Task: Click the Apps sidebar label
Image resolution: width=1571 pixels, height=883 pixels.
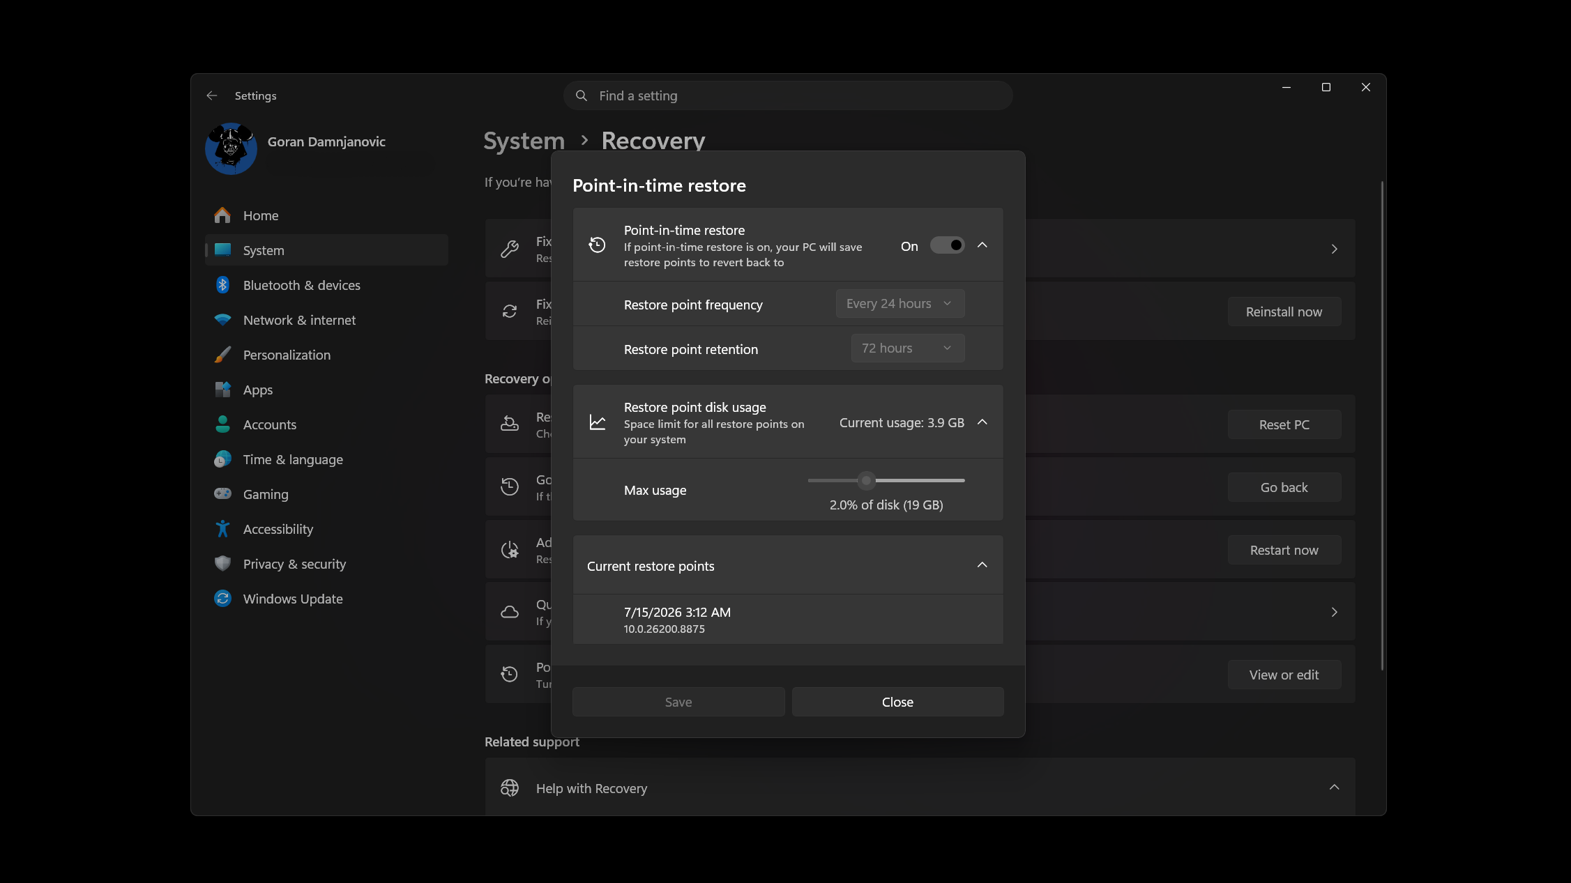Action: [x=258, y=390]
